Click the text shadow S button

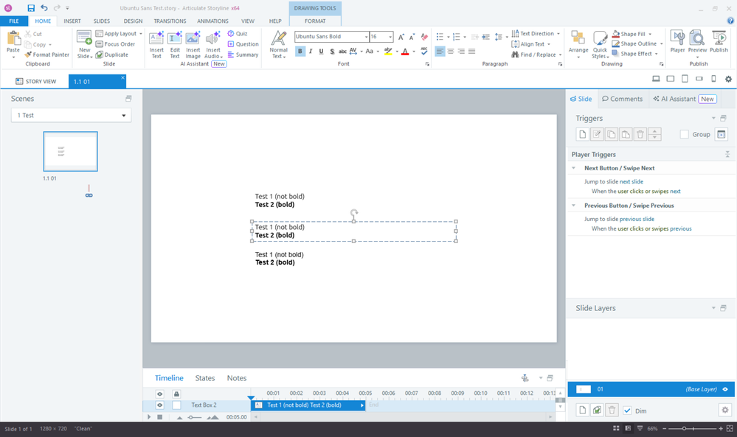[x=332, y=51]
